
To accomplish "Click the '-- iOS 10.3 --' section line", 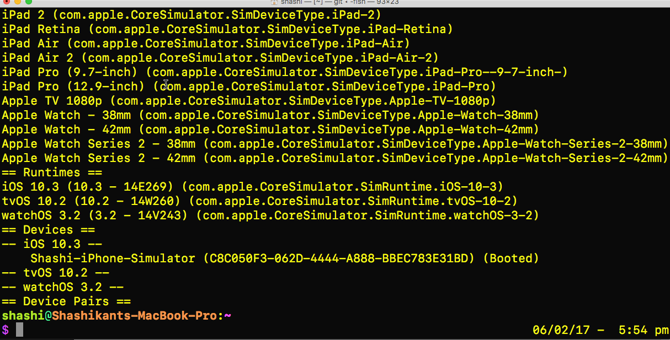I will coord(52,244).
